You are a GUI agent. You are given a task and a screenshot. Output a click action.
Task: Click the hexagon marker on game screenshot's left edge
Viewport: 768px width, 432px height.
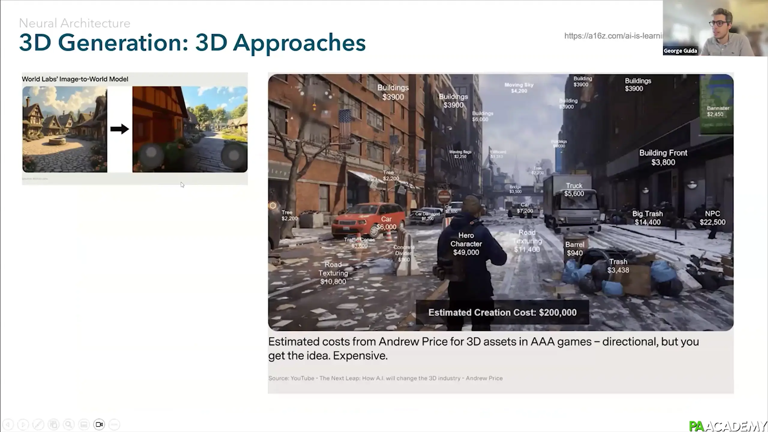tap(273, 206)
